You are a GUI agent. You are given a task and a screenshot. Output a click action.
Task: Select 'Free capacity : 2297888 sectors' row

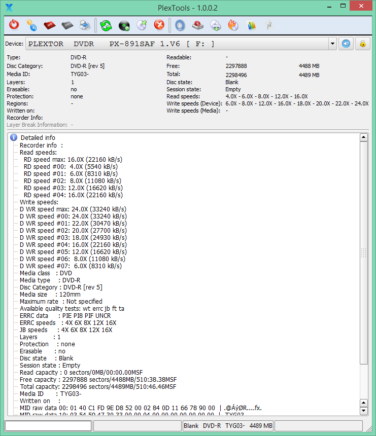click(x=98, y=380)
